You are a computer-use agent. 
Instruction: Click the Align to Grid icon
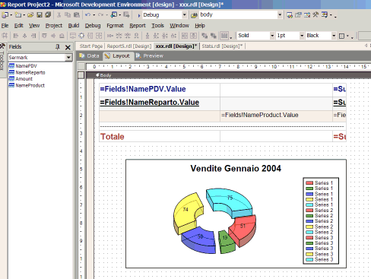(5, 36)
